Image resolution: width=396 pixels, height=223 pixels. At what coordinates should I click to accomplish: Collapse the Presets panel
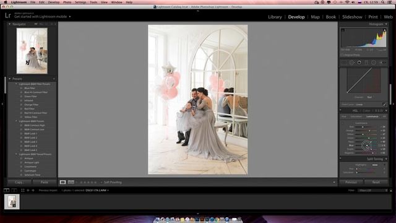click(10, 79)
